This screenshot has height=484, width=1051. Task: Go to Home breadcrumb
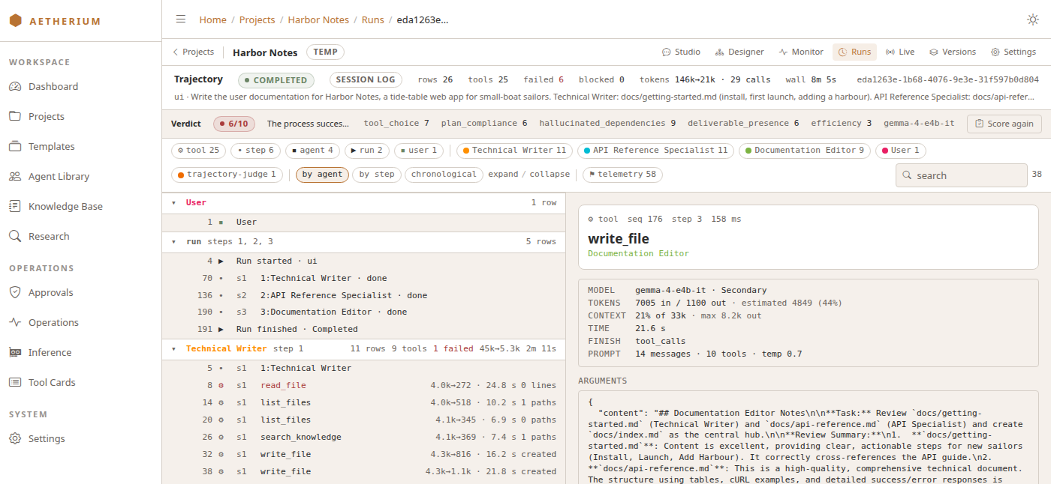213,19
